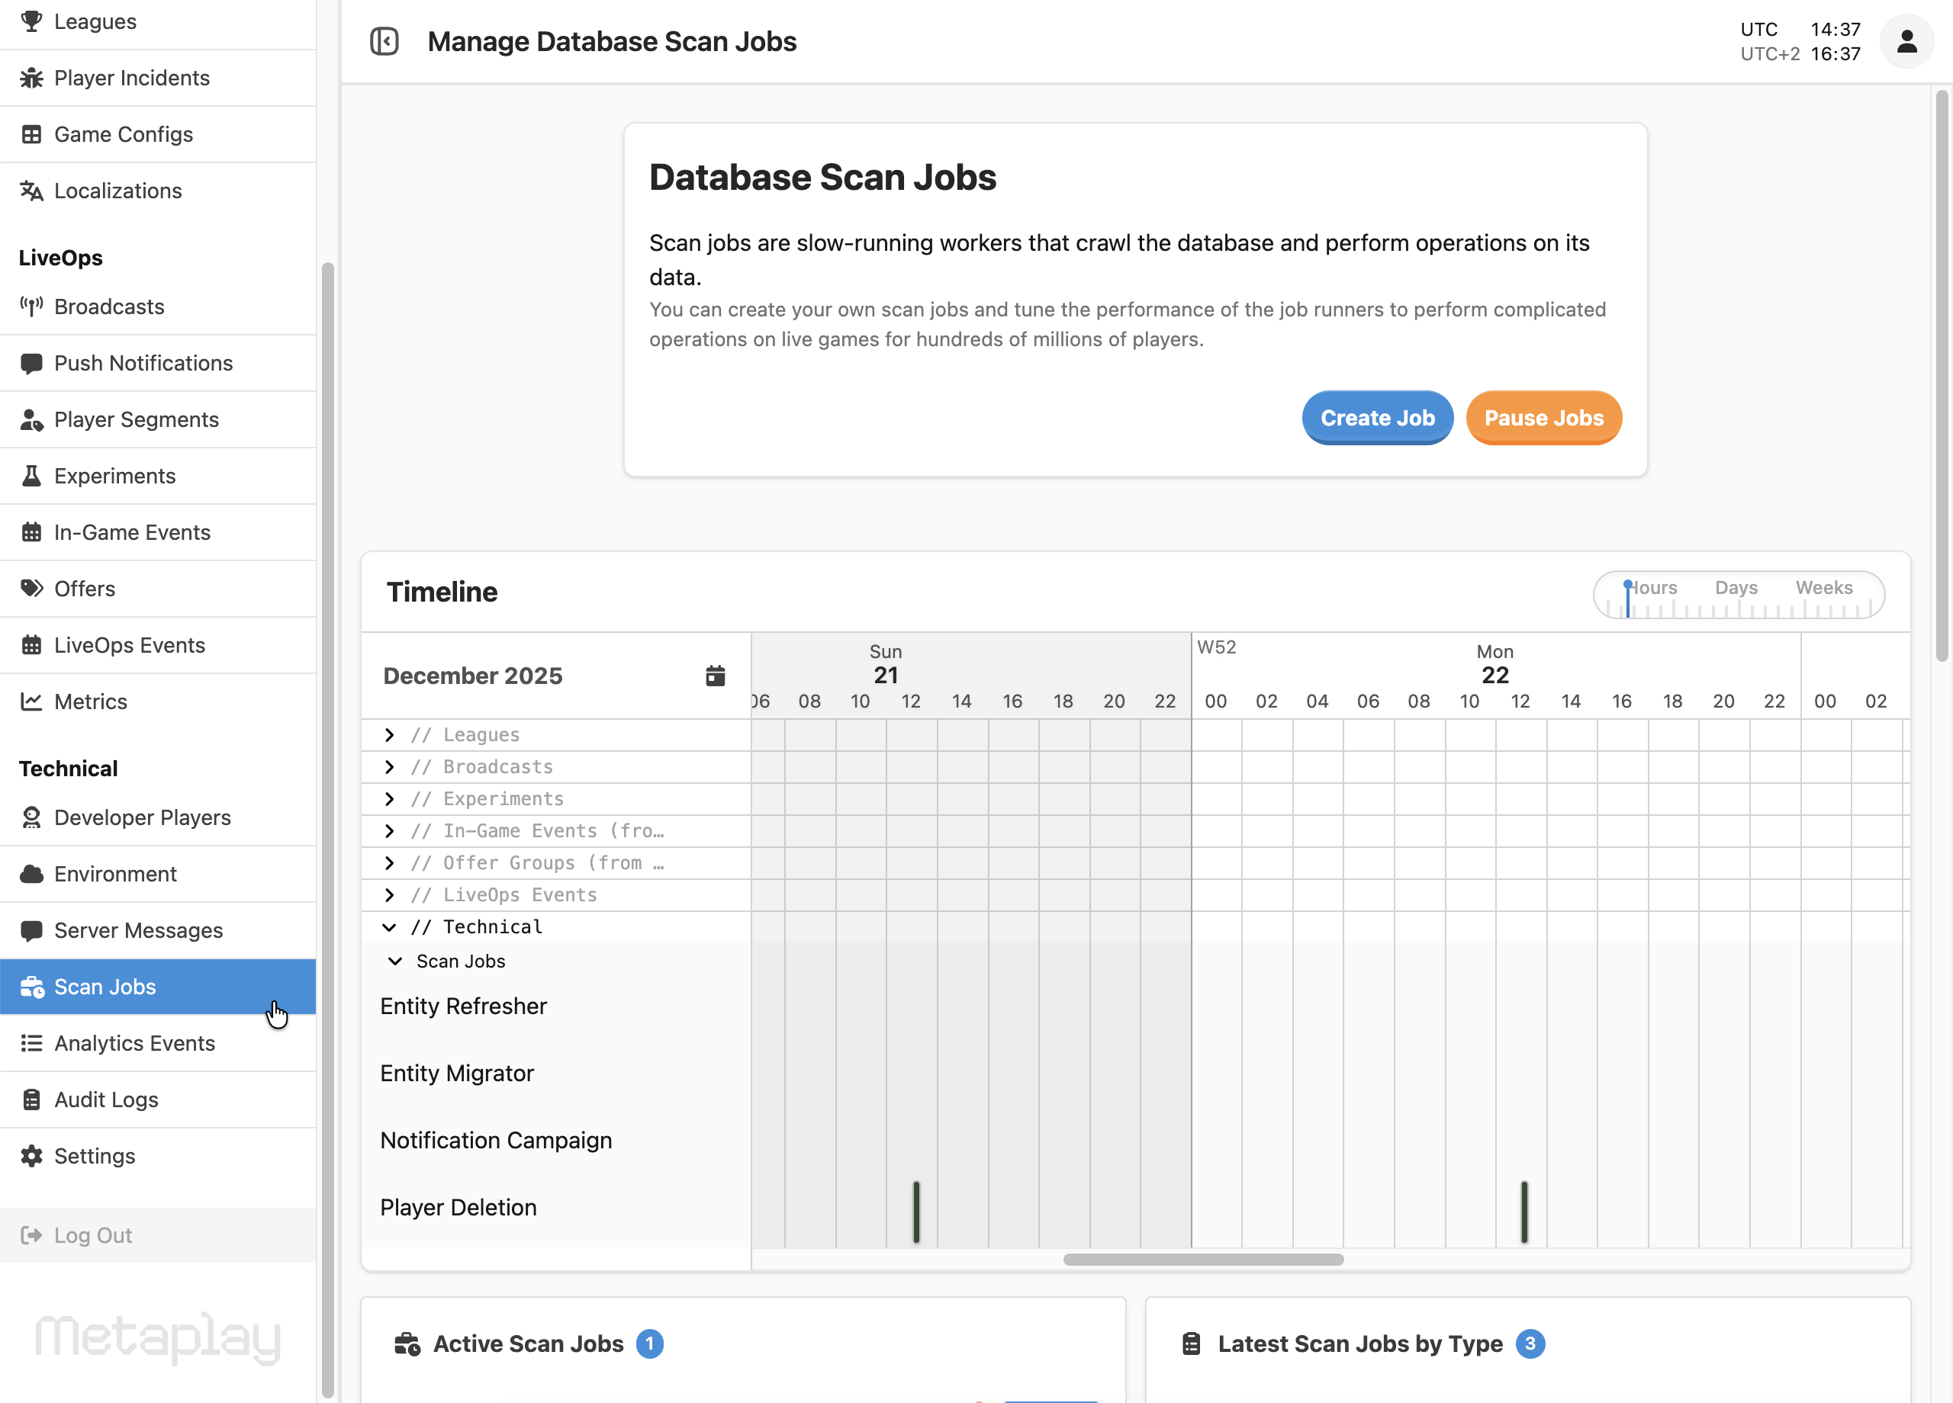Expand the In-Game Events timeline row
The width and height of the screenshot is (1953, 1403).
coord(389,830)
